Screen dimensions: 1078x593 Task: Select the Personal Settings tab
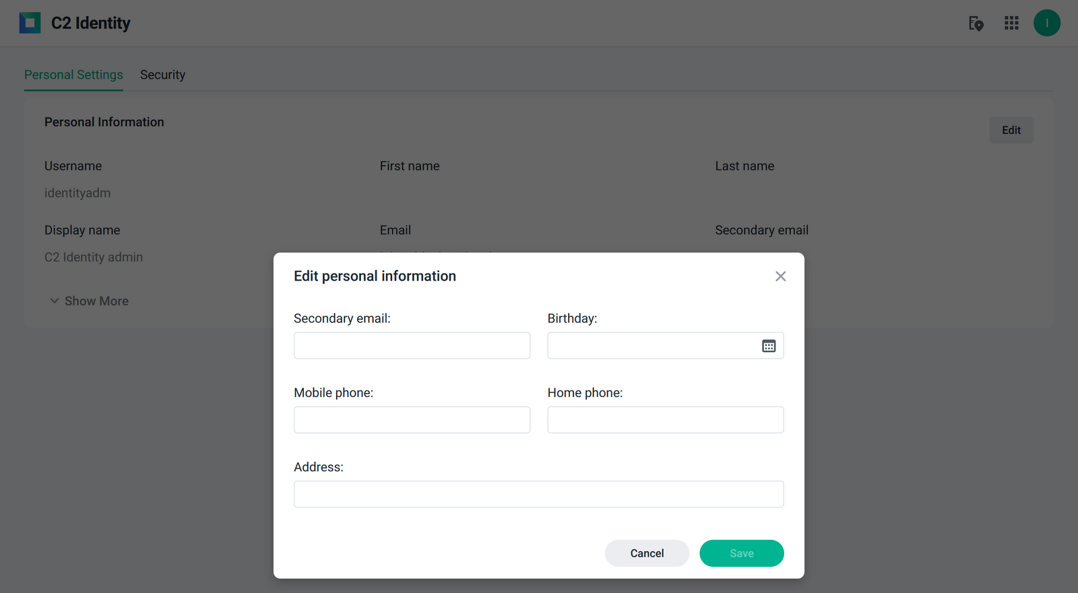[73, 75]
